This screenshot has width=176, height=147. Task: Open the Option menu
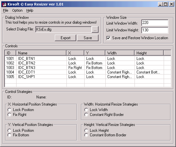click(x=17, y=10)
